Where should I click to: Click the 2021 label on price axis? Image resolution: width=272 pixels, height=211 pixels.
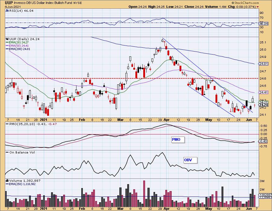click(x=44, y=120)
